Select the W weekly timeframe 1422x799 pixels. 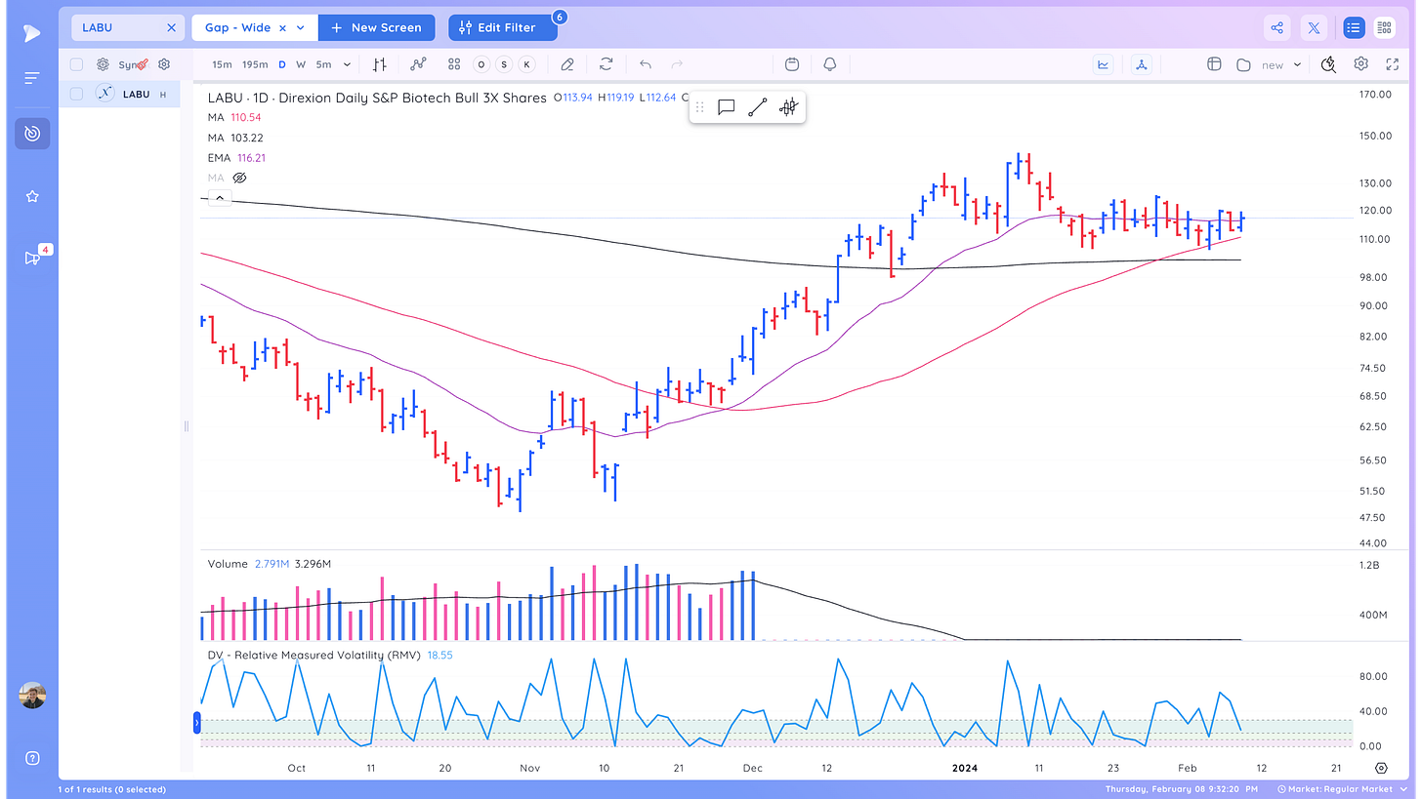[x=301, y=64]
